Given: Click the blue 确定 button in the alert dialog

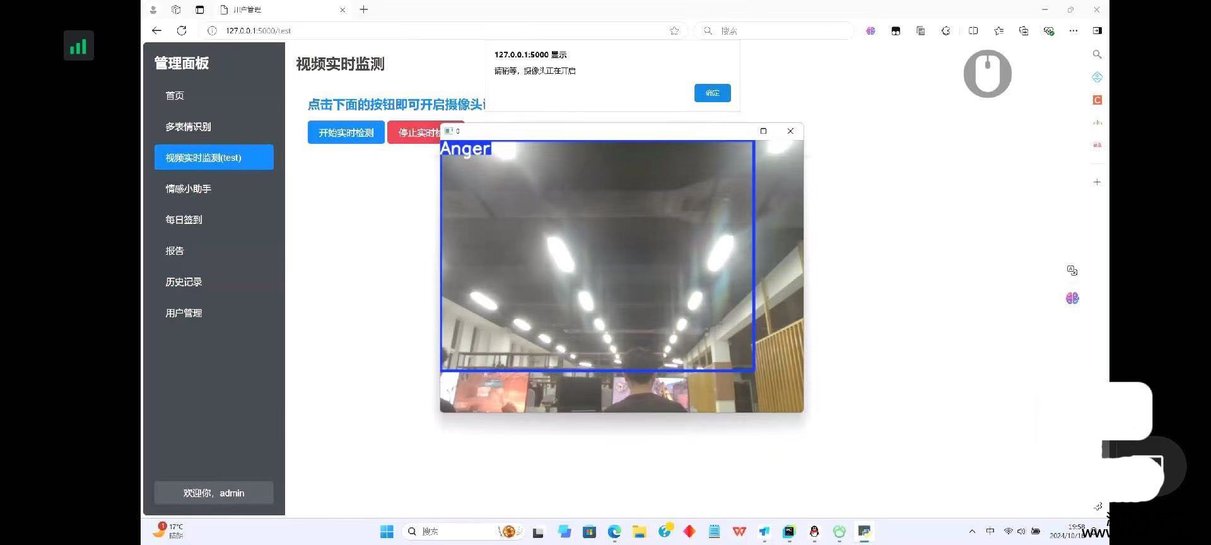Looking at the screenshot, I should pos(712,93).
